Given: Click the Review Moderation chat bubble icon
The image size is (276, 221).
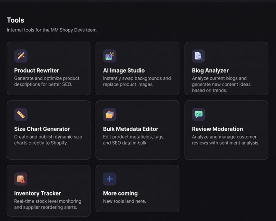Looking at the screenshot, I should pyautogui.click(x=199, y=114).
